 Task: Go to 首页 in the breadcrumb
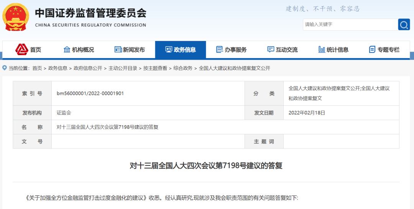(37, 68)
